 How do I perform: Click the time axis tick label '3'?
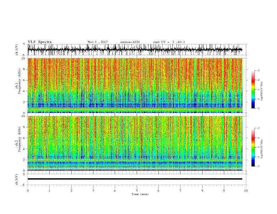click(93, 191)
